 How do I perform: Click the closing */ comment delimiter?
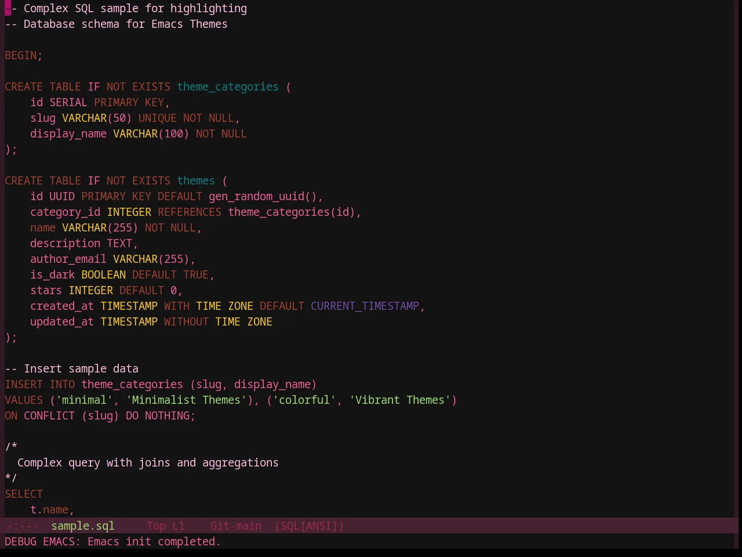point(11,478)
